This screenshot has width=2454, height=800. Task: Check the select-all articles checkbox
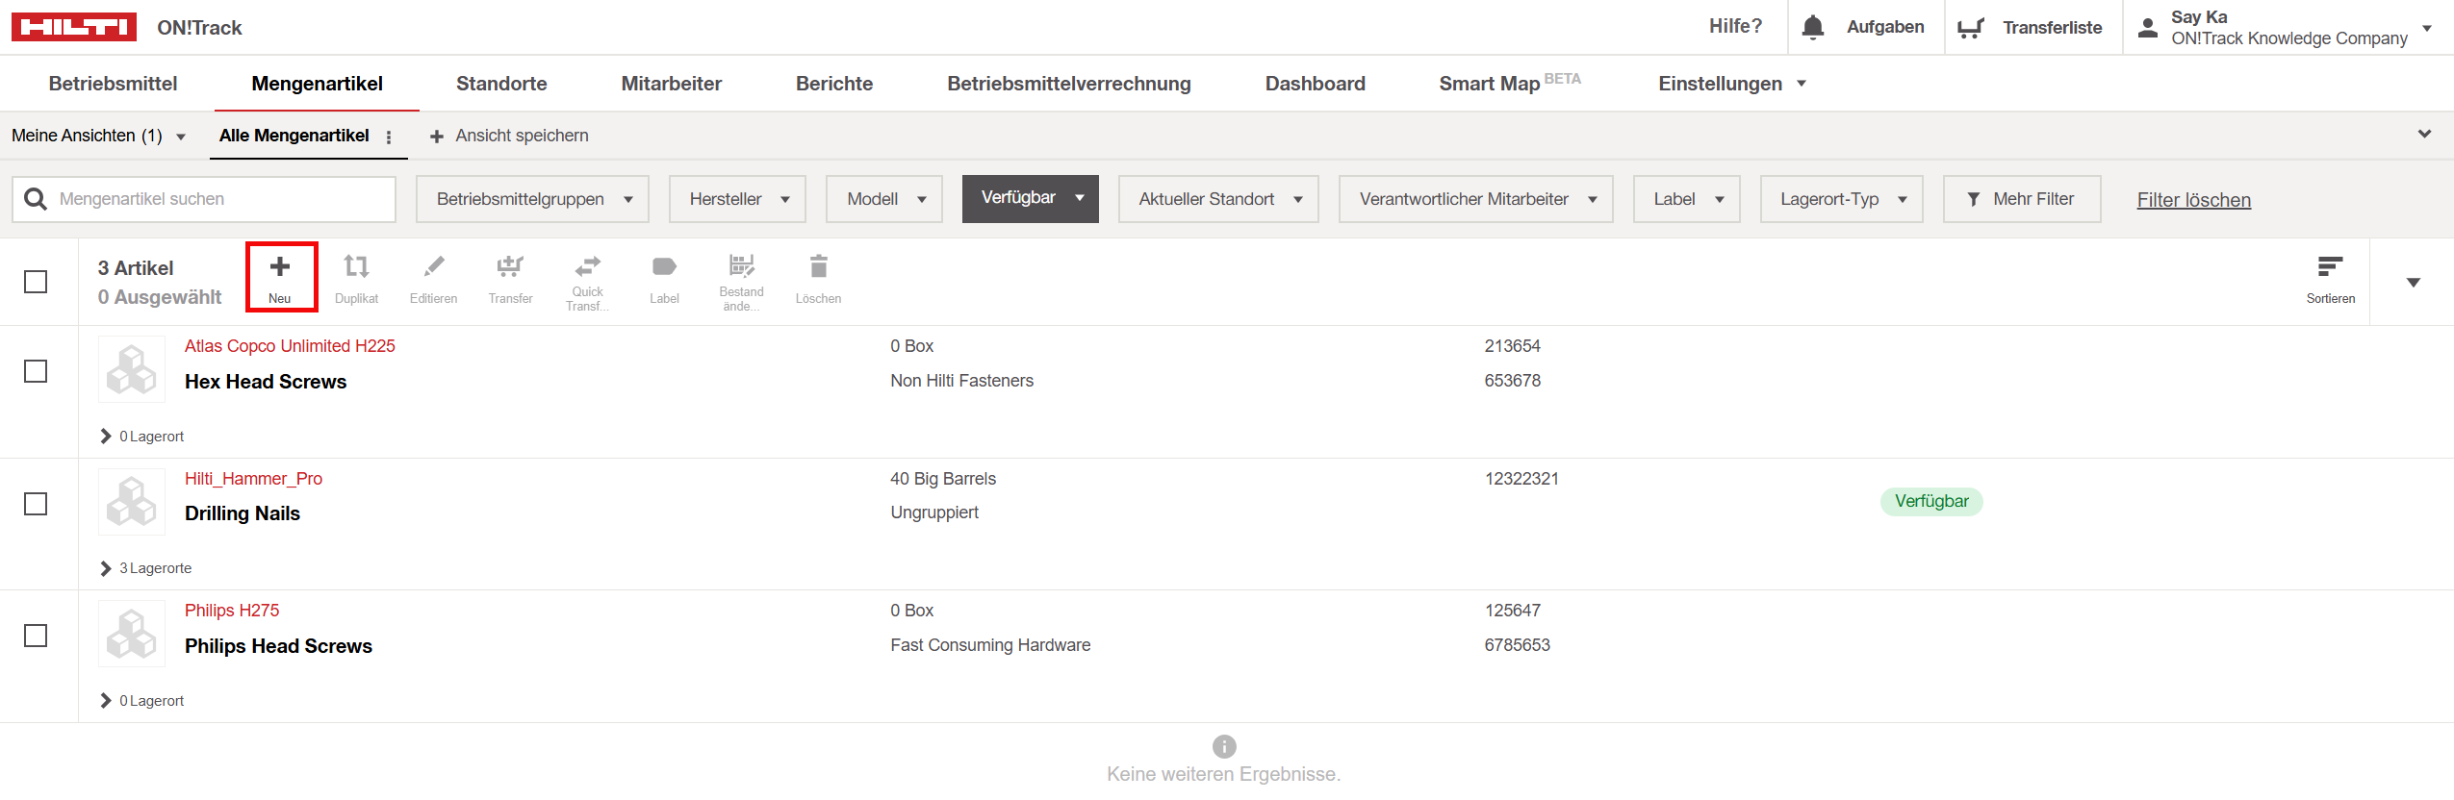36,282
